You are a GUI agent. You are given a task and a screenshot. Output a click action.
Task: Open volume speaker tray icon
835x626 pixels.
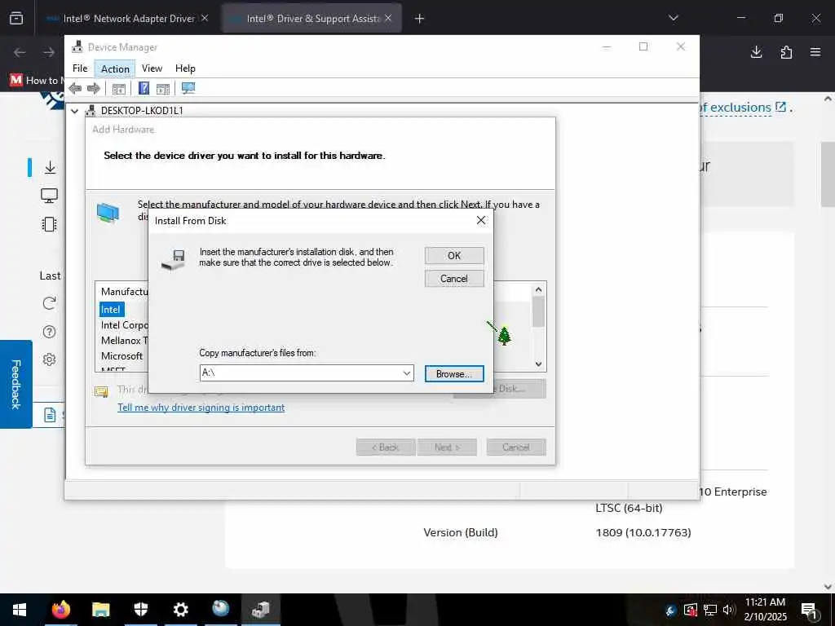click(729, 610)
